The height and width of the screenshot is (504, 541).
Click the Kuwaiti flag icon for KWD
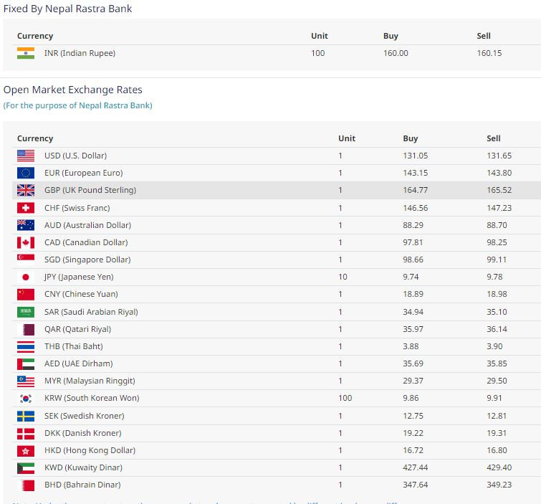coord(26,467)
